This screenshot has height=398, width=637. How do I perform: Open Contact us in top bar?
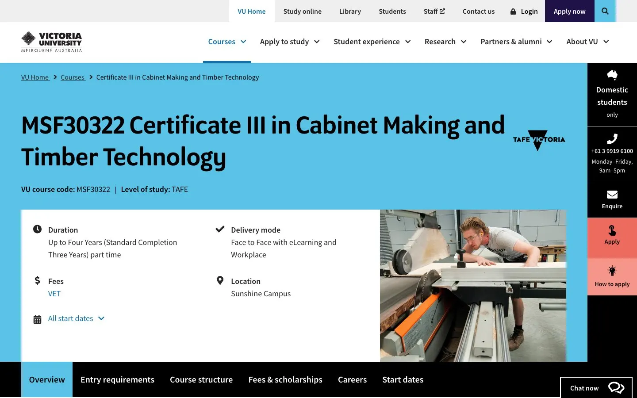pos(479,11)
